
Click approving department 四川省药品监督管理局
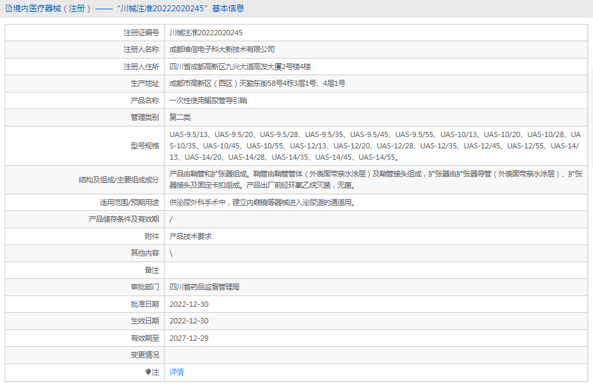pos(205,287)
